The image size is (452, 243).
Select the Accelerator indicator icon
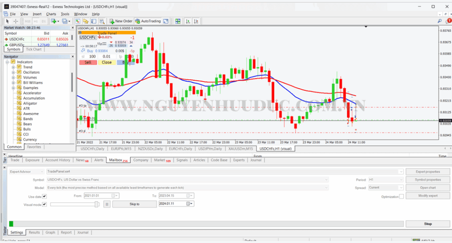(x=19, y=93)
